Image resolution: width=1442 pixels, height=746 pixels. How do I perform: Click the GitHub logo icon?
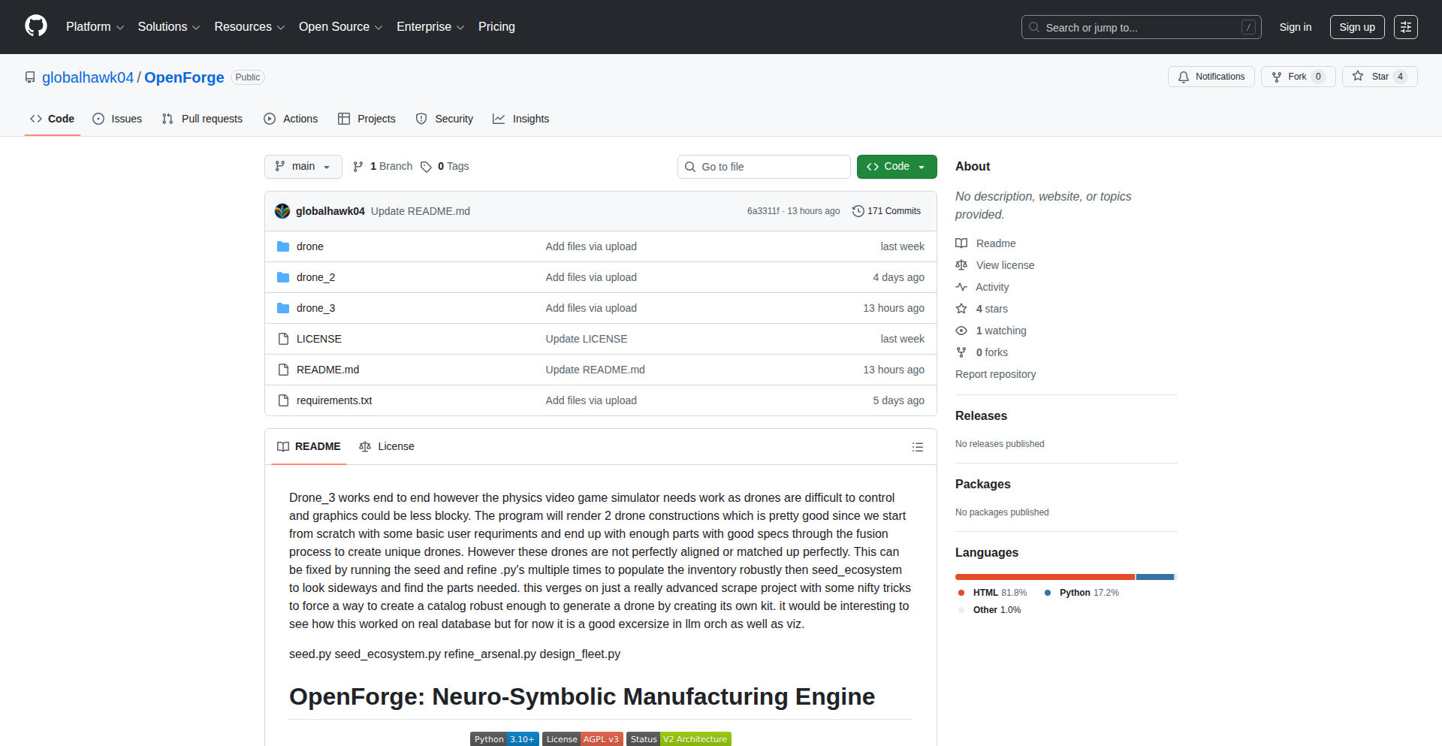coord(35,26)
